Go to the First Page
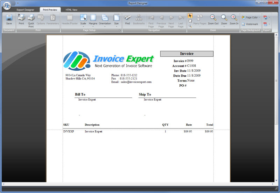280x193 pixels. click(x=151, y=21)
